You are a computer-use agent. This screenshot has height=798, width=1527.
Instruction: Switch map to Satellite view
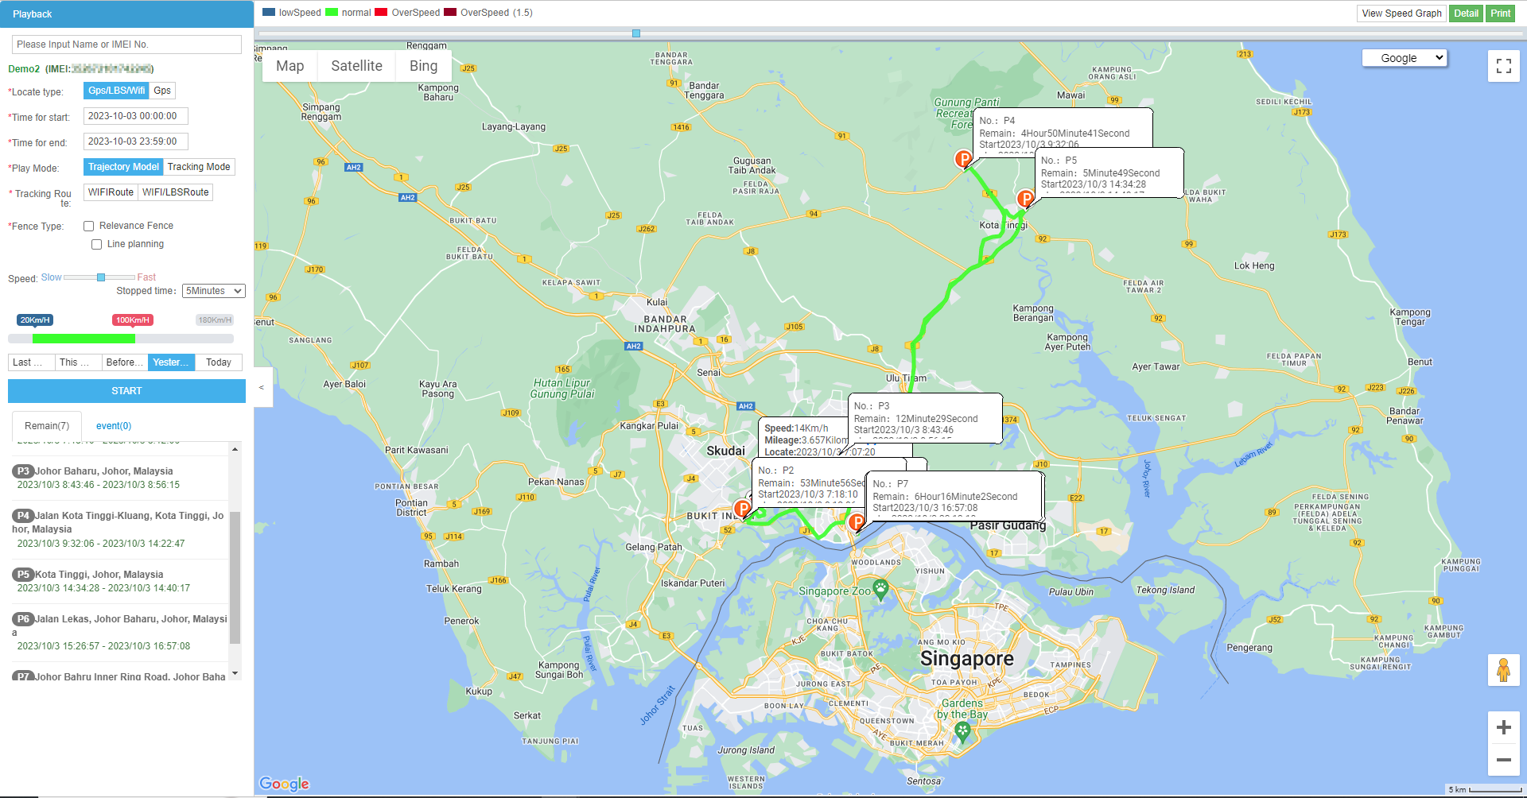356,66
